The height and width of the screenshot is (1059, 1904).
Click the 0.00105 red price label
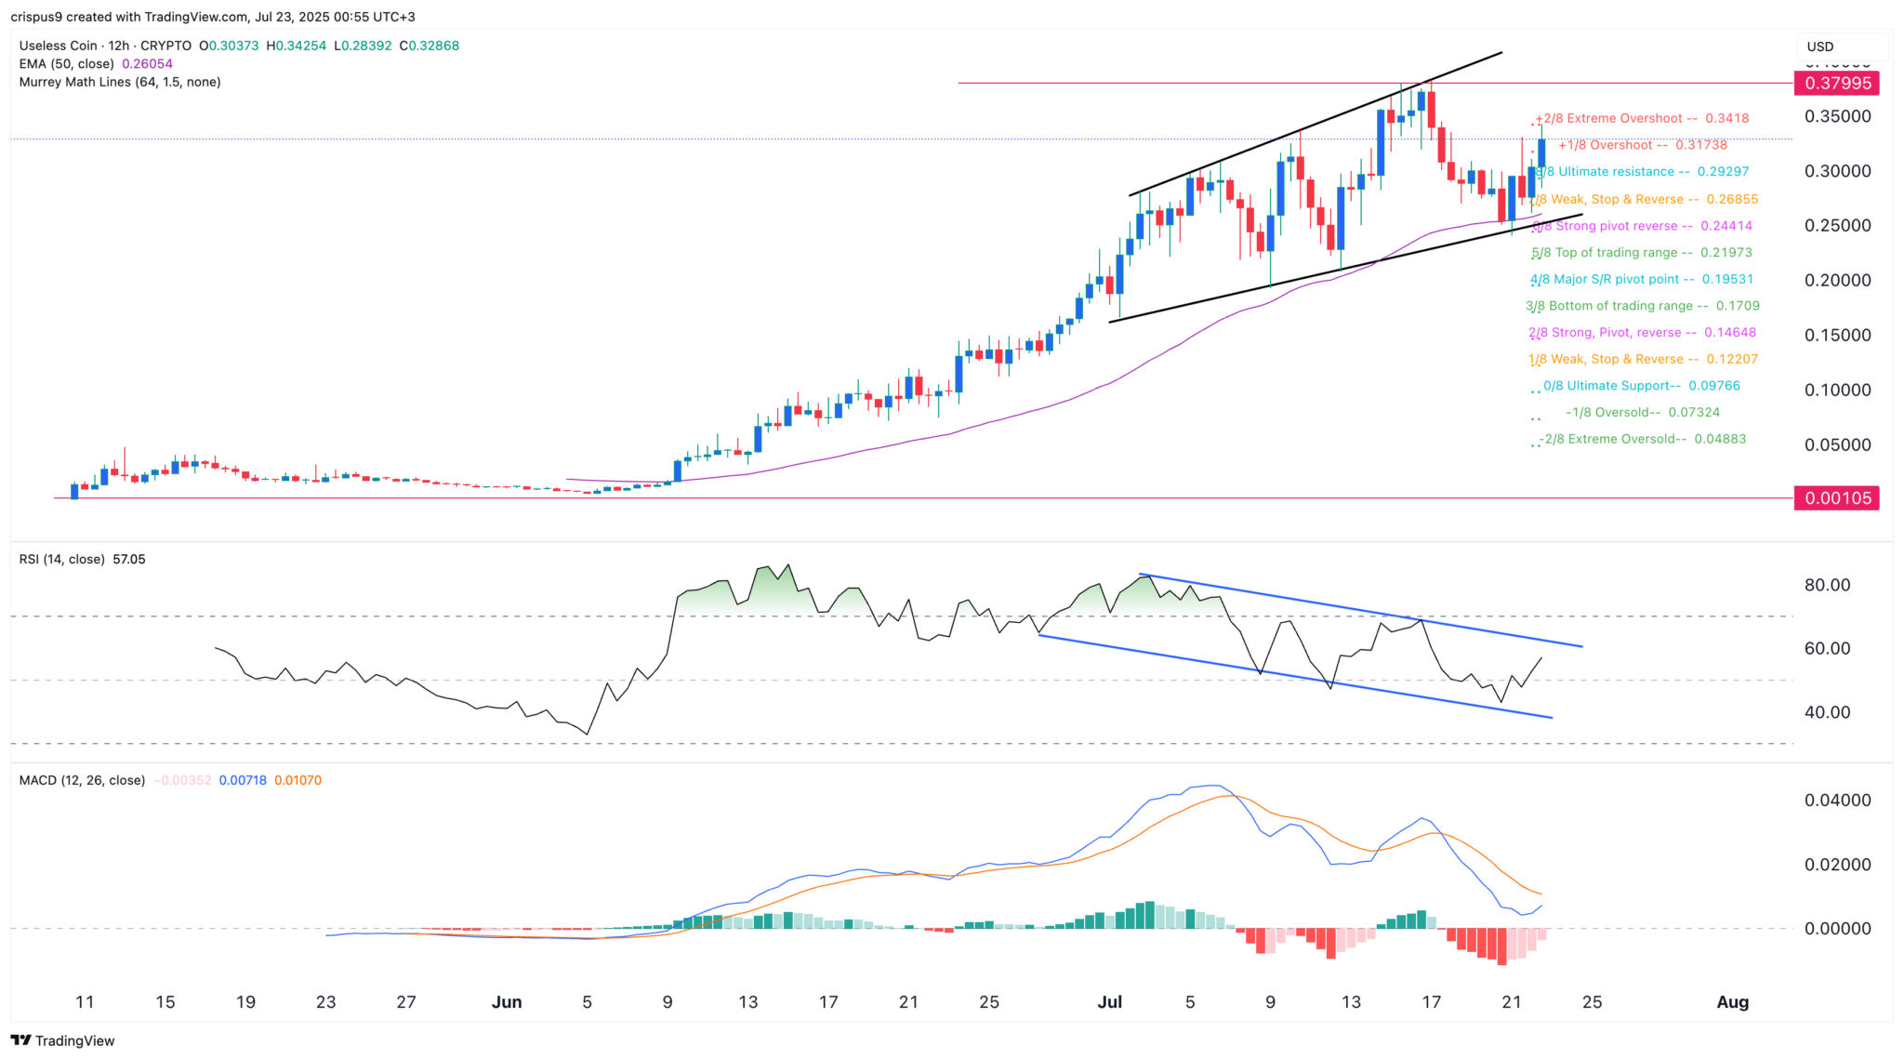1837,498
